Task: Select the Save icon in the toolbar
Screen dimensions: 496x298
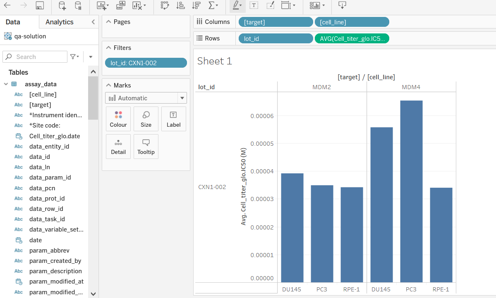Action: click(39, 6)
